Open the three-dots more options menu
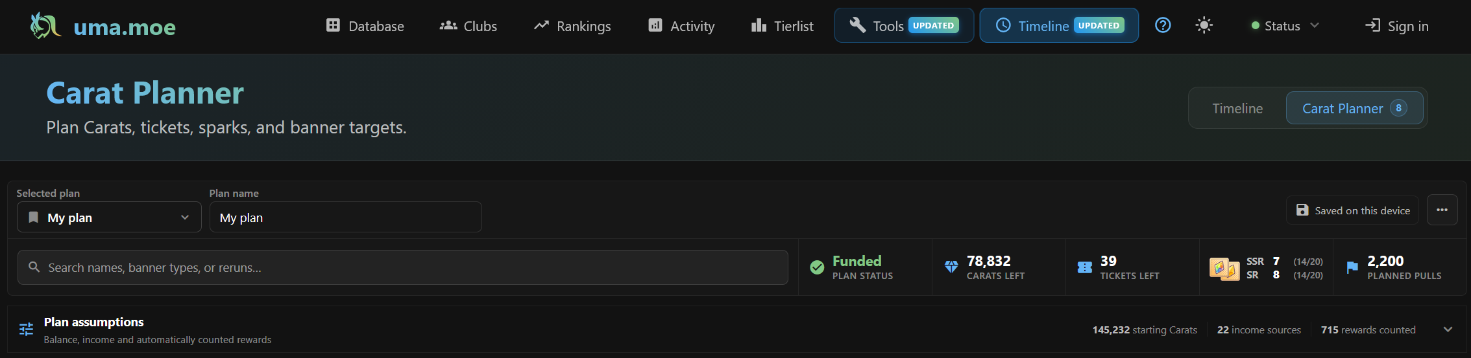The height and width of the screenshot is (358, 1471). click(x=1442, y=210)
